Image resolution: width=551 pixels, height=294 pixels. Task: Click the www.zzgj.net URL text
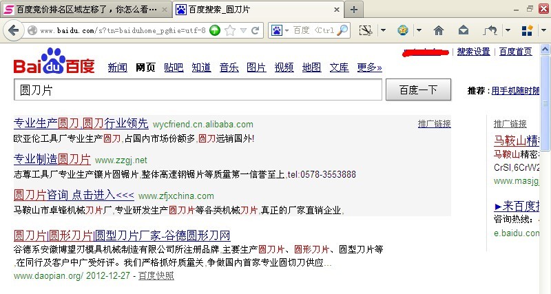click(x=121, y=160)
